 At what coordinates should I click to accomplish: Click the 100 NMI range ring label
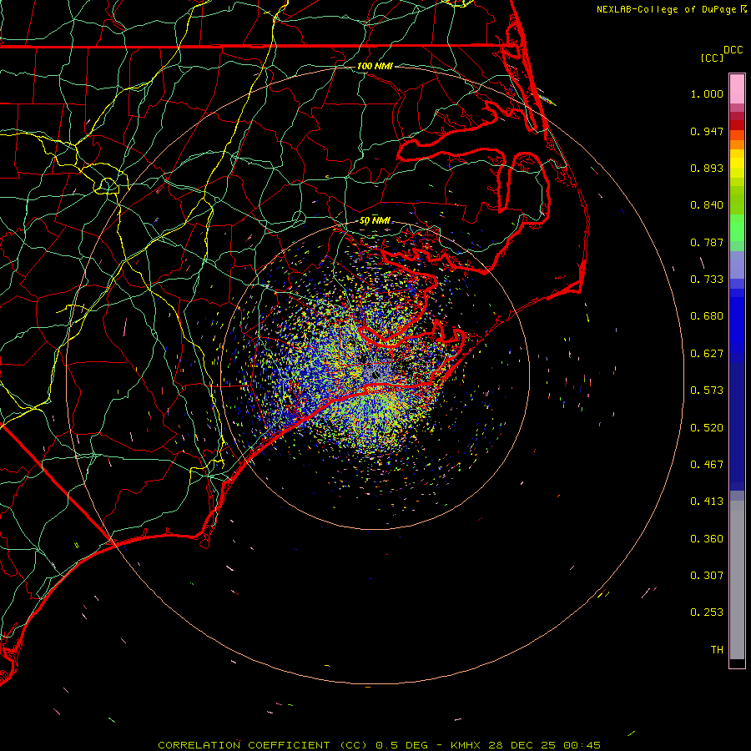(375, 66)
